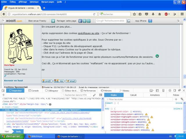The width and height of the screenshot is (186, 139).
Task: Expand the head node in the HTML tree
Action: point(3,107)
